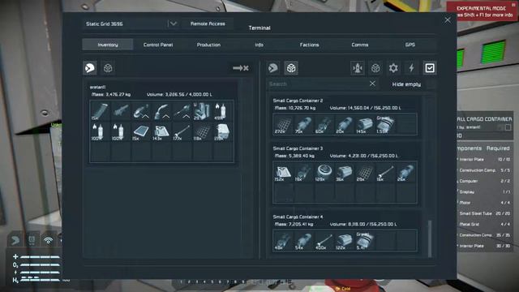
Task: Select the Gravel stack in Container 4
Action: 365,241
